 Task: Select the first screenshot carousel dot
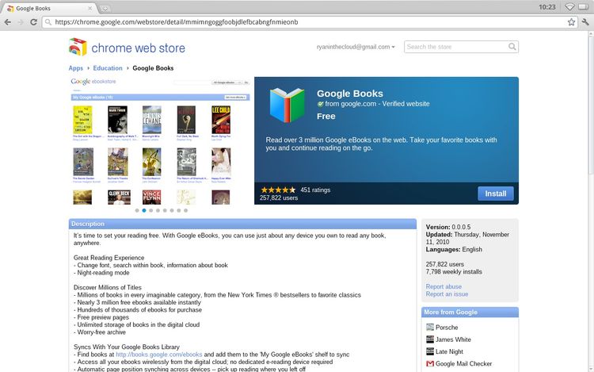136,210
